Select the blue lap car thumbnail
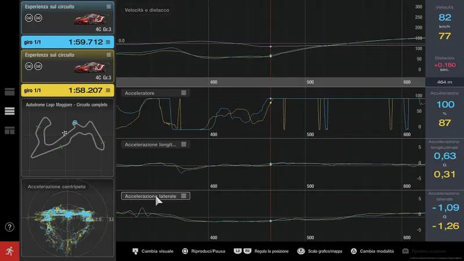This screenshot has width=464, height=261. click(91, 19)
